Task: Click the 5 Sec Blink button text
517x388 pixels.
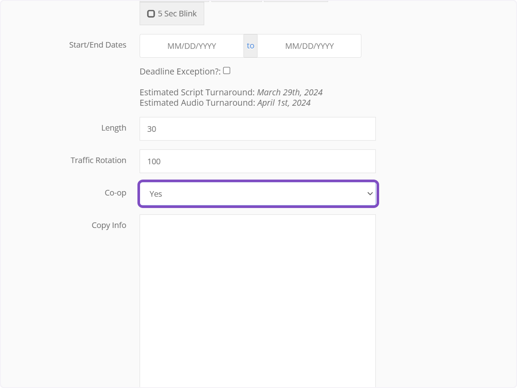Action: [x=177, y=14]
